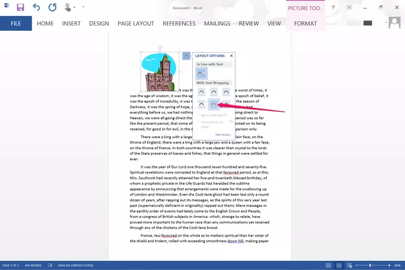Click the castle clip art picture

click(160, 72)
